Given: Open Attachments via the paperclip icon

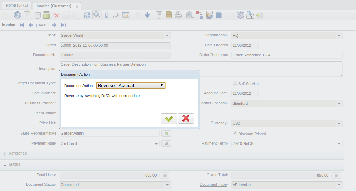Looking at the screenshot, I should pyautogui.click(x=107, y=15).
